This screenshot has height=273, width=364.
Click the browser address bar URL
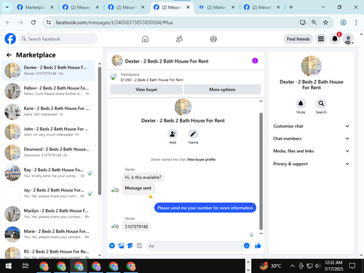114,23
